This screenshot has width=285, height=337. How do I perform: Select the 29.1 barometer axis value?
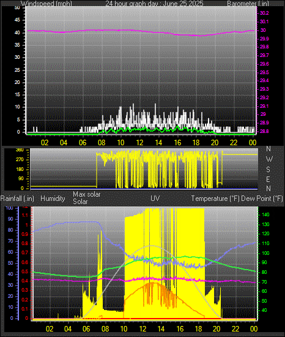pos(264,106)
